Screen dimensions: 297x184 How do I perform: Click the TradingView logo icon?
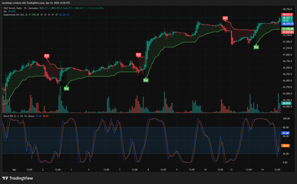5,178
